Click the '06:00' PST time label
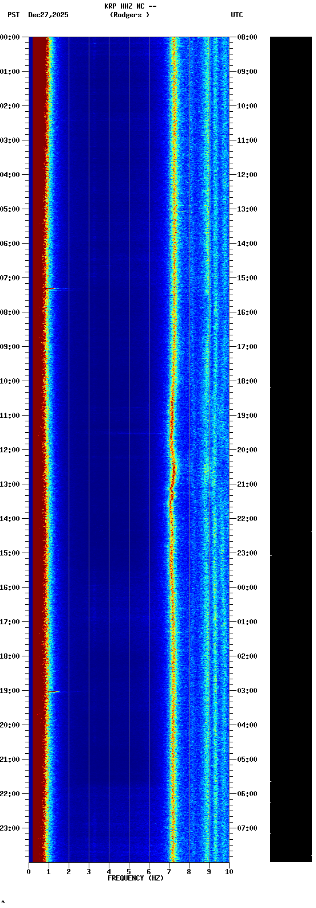Viewport: 316px width, 908px height. [x=10, y=244]
